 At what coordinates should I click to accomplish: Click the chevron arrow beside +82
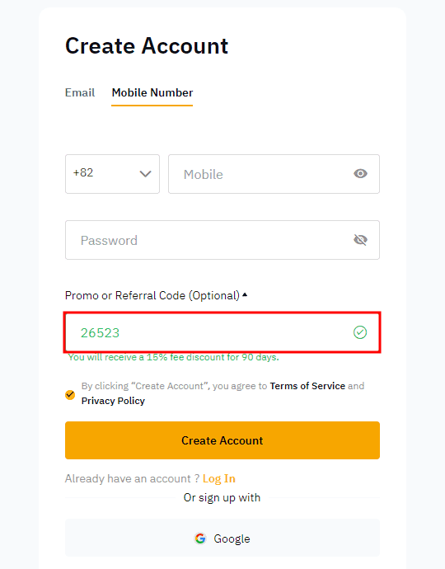pyautogui.click(x=145, y=174)
